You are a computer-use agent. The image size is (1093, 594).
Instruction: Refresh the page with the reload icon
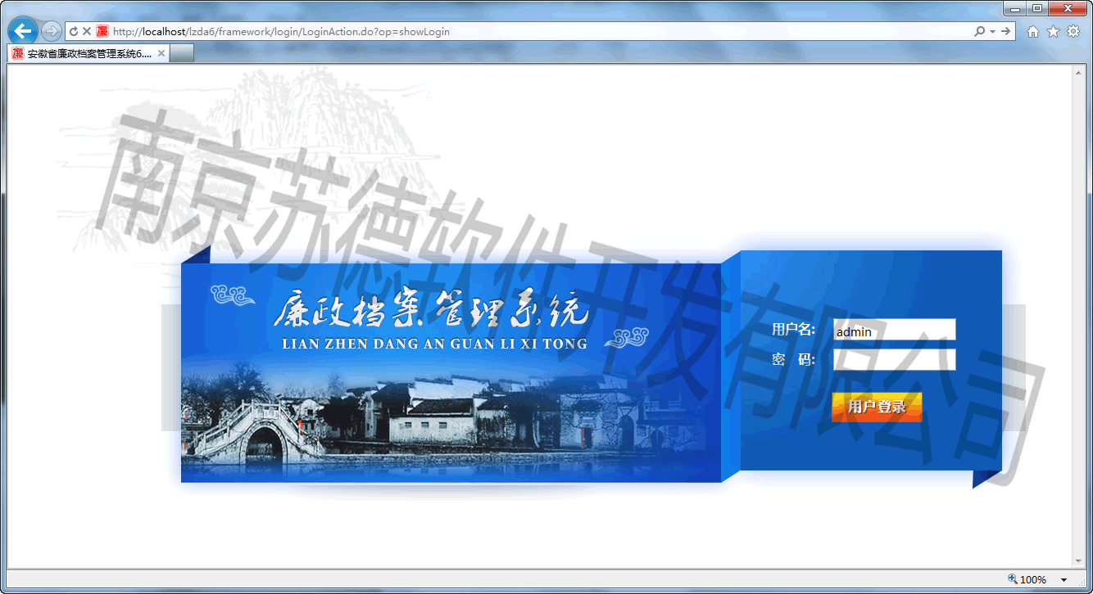[x=74, y=31]
